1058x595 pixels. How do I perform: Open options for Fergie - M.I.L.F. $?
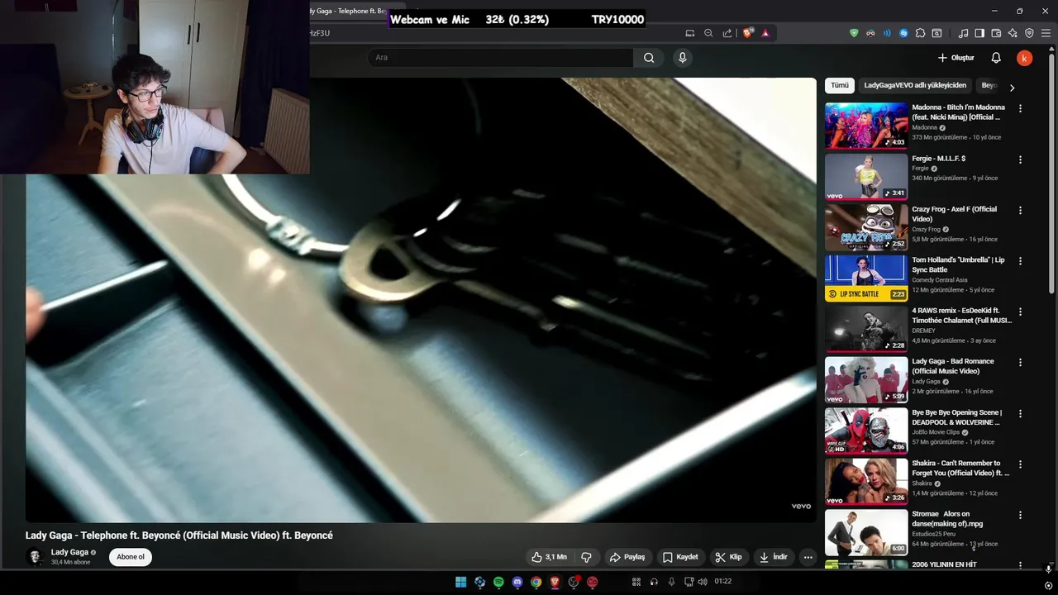1020,159
